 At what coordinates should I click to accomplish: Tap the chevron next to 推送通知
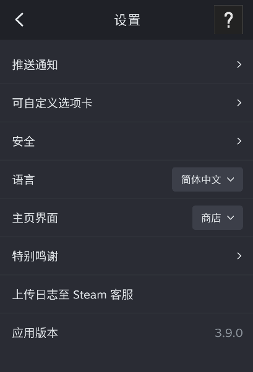239,64
